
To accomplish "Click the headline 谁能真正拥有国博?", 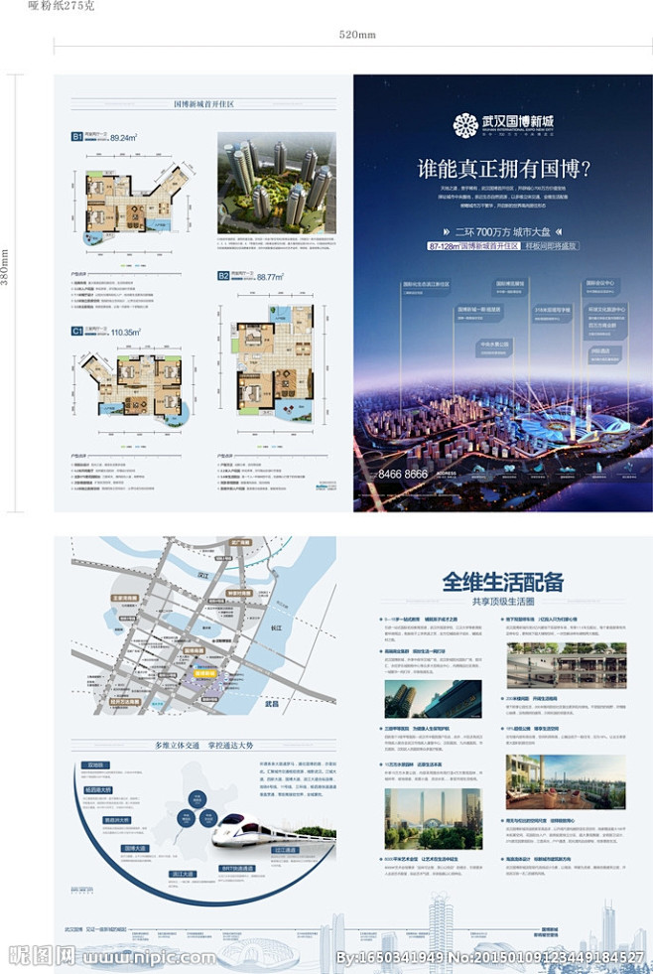I will click(503, 169).
